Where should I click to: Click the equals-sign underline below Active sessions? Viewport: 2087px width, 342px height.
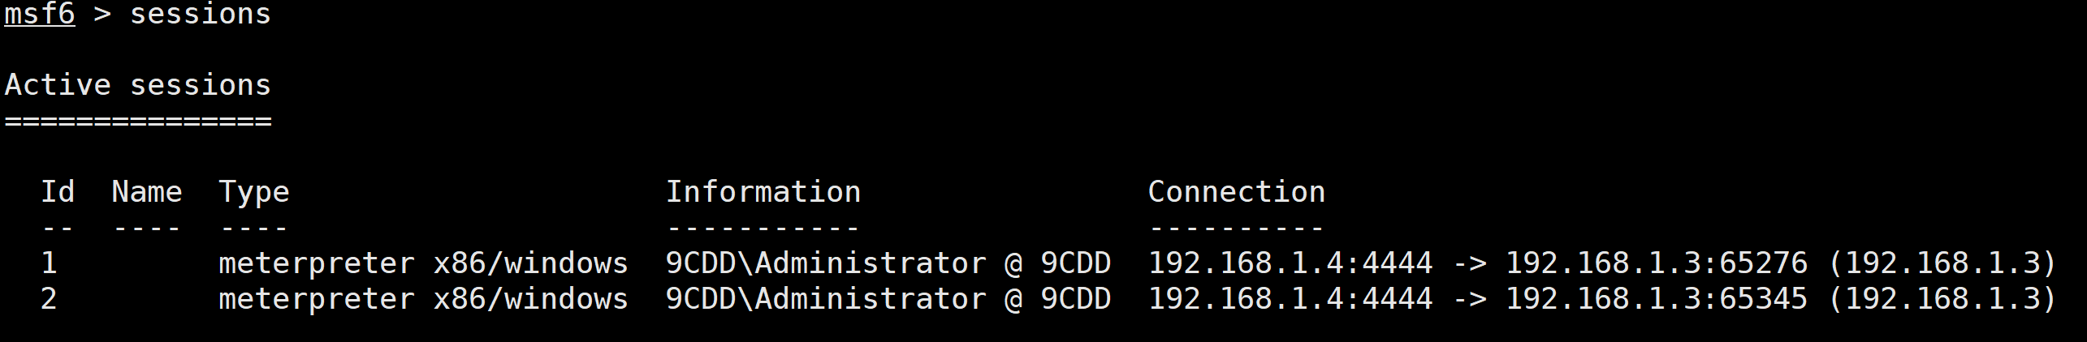click(138, 122)
